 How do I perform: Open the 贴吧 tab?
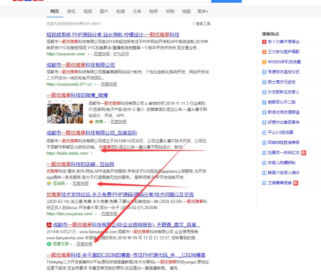point(153,12)
